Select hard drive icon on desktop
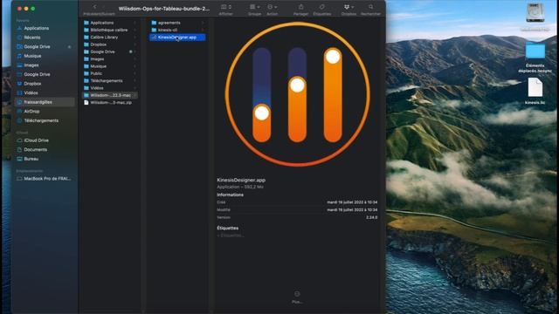This screenshot has width=559, height=314. [535, 13]
